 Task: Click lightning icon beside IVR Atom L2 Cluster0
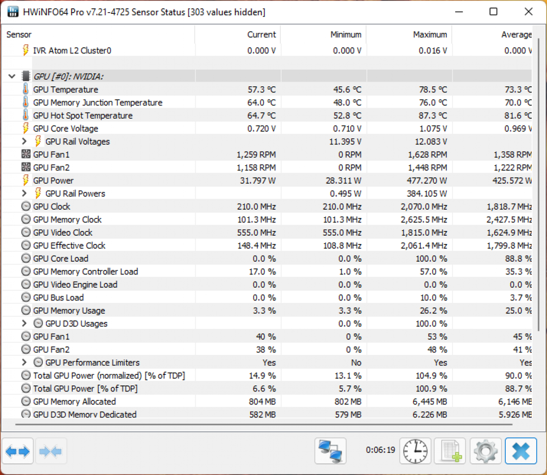point(26,50)
